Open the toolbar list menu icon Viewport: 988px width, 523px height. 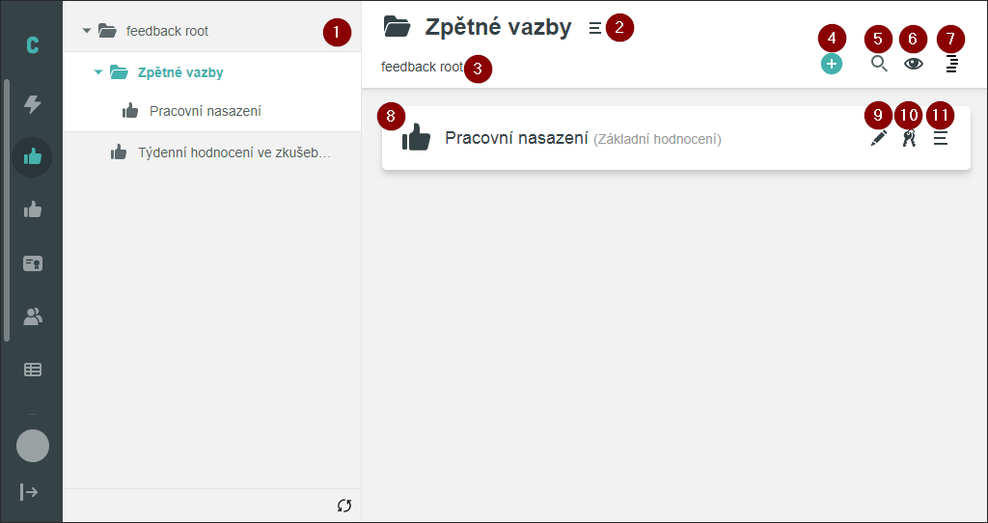pos(951,65)
